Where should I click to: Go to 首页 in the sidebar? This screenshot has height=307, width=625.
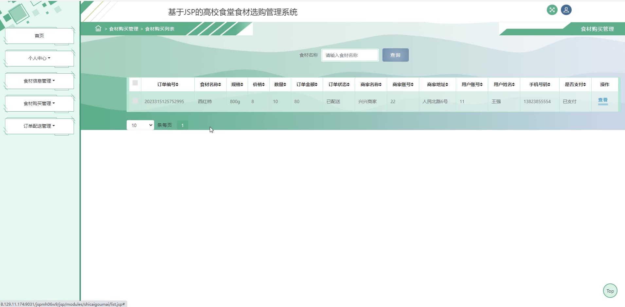pyautogui.click(x=39, y=36)
